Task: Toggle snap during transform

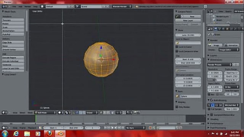Action: 124,113
